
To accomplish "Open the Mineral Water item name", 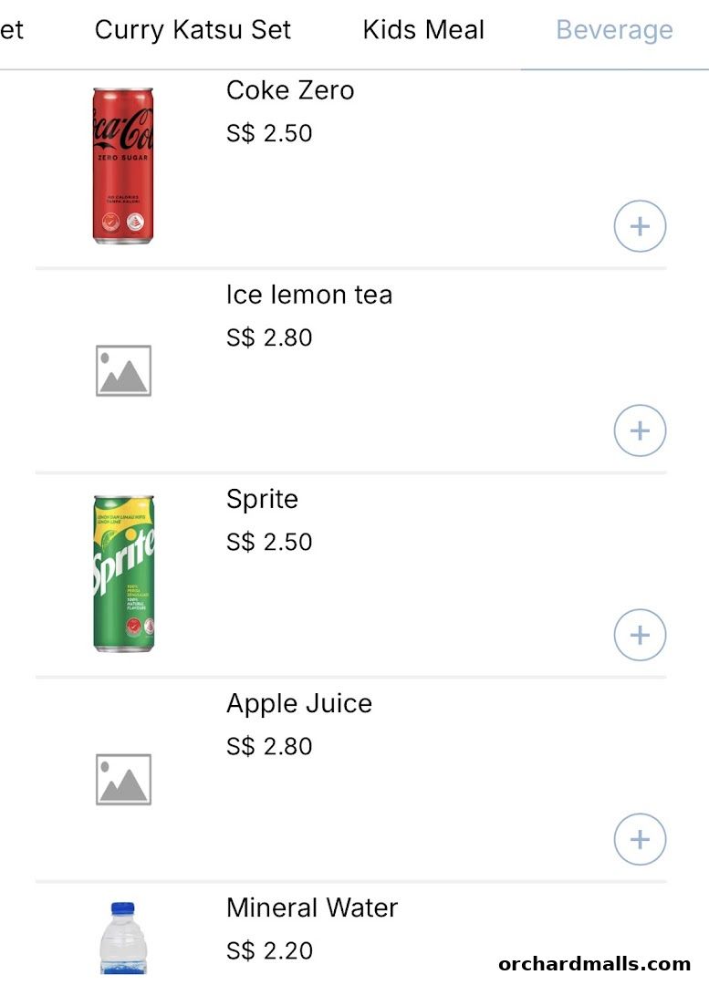I will tap(312, 907).
